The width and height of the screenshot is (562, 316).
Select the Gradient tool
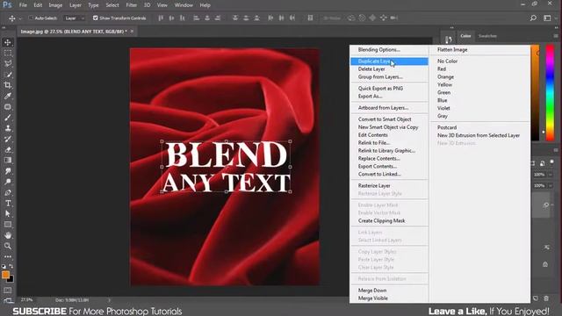pyautogui.click(x=8, y=160)
